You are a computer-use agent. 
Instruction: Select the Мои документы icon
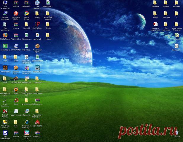click(5, 25)
